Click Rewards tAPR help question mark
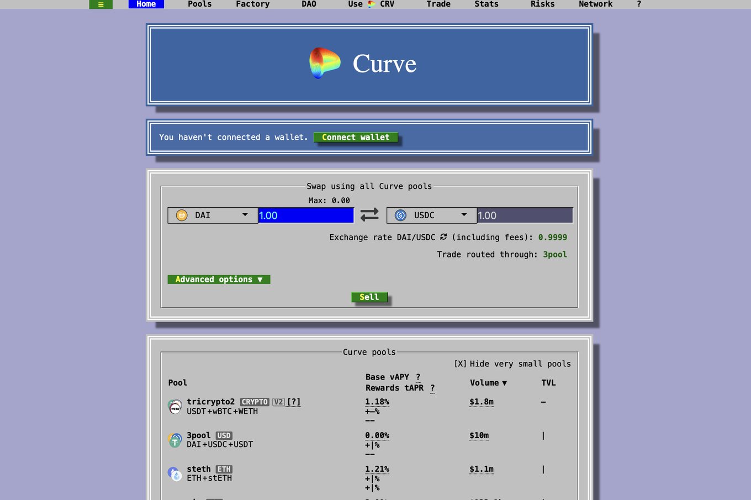This screenshot has height=500, width=751. pos(432,388)
